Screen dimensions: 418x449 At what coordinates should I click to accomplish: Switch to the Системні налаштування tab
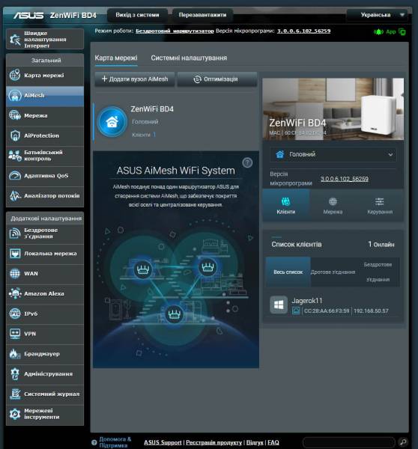(189, 58)
